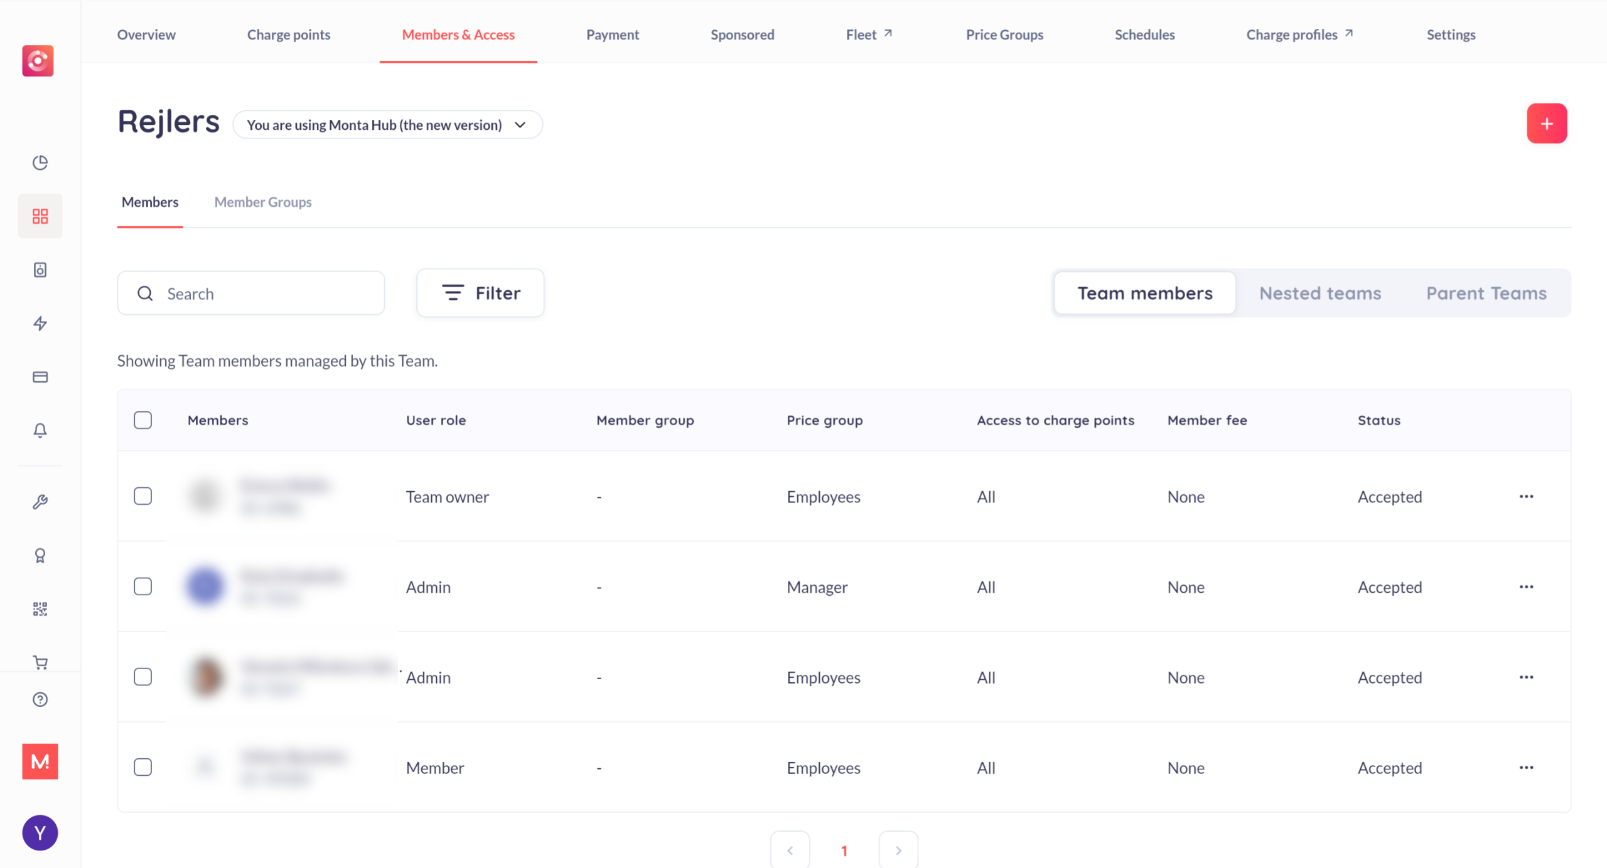The width and height of the screenshot is (1607, 868).
Task: Open the bell notifications icon in sidebar
Action: coord(40,430)
